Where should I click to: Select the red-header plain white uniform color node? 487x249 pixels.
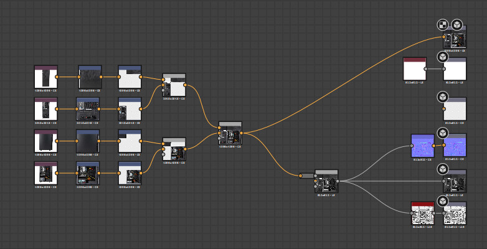[x=415, y=69]
